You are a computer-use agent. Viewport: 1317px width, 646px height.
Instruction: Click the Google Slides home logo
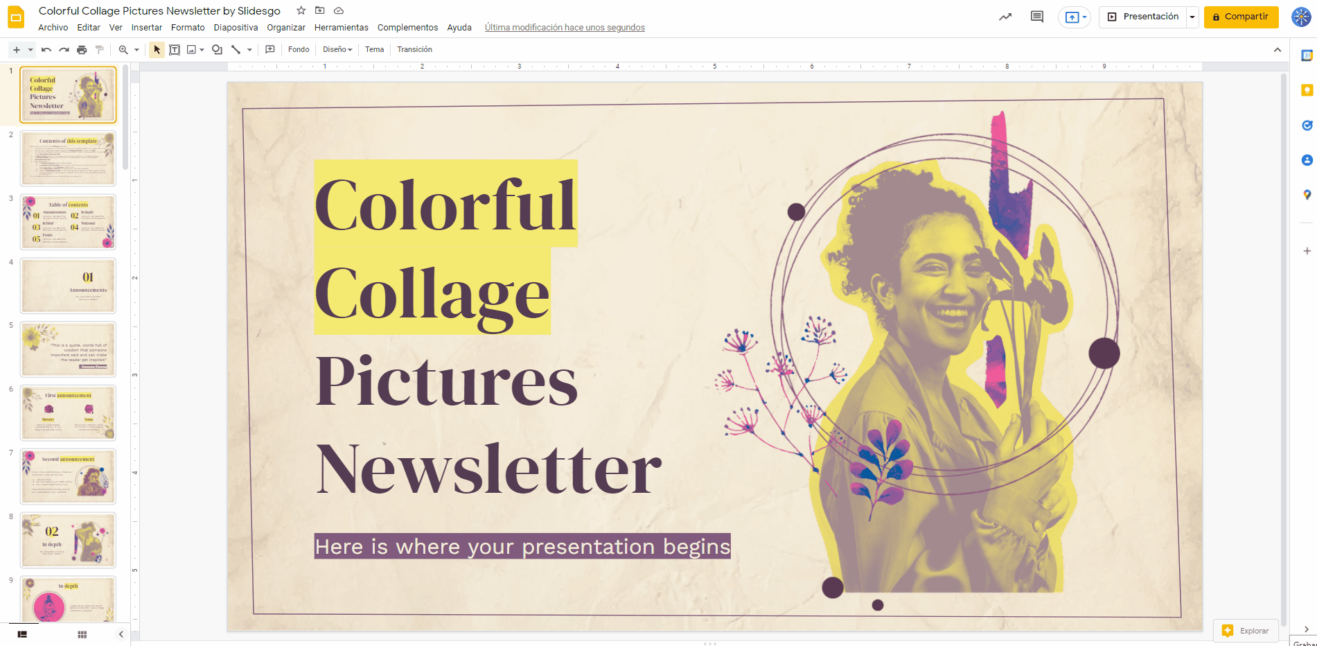tap(16, 17)
